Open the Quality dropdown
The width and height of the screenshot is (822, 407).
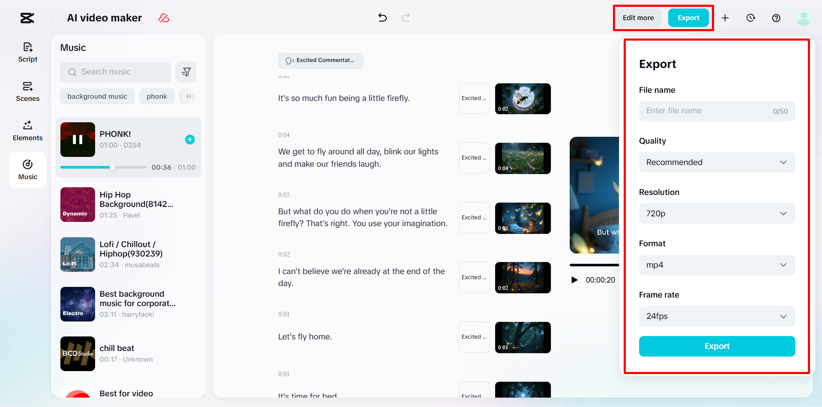[717, 162]
